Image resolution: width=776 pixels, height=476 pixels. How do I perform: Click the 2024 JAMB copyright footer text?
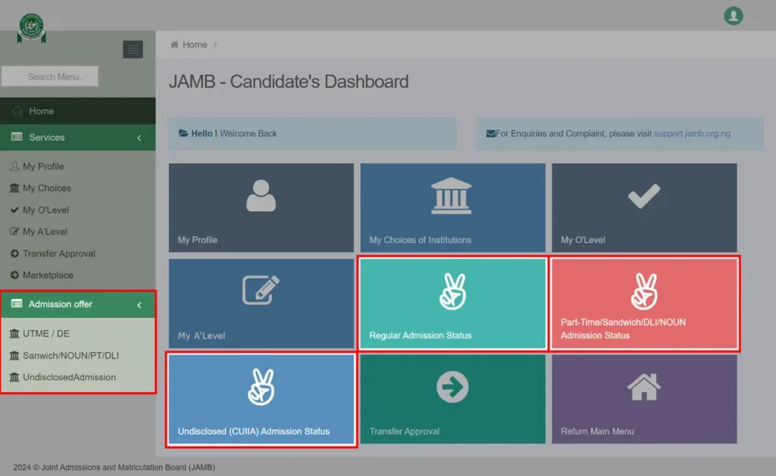click(x=114, y=467)
